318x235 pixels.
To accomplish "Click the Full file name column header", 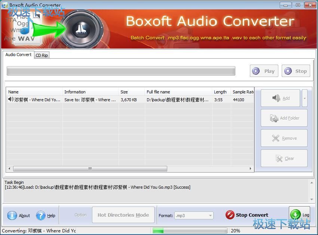I will tap(178, 92).
